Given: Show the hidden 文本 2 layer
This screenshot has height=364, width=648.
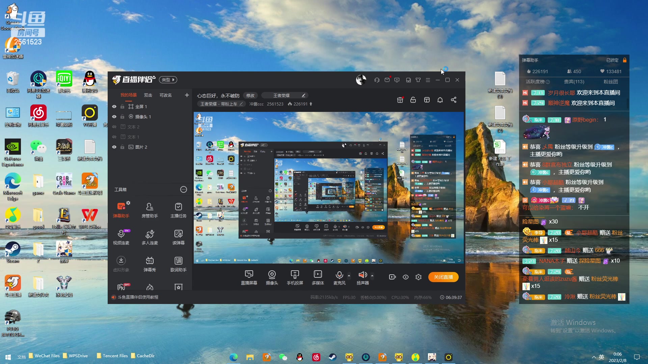Looking at the screenshot, I should (114, 127).
